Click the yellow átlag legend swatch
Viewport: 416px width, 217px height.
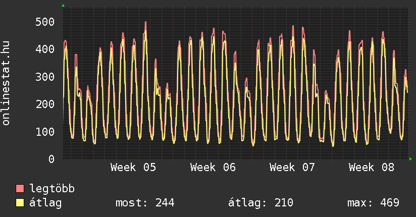pyautogui.click(x=20, y=203)
